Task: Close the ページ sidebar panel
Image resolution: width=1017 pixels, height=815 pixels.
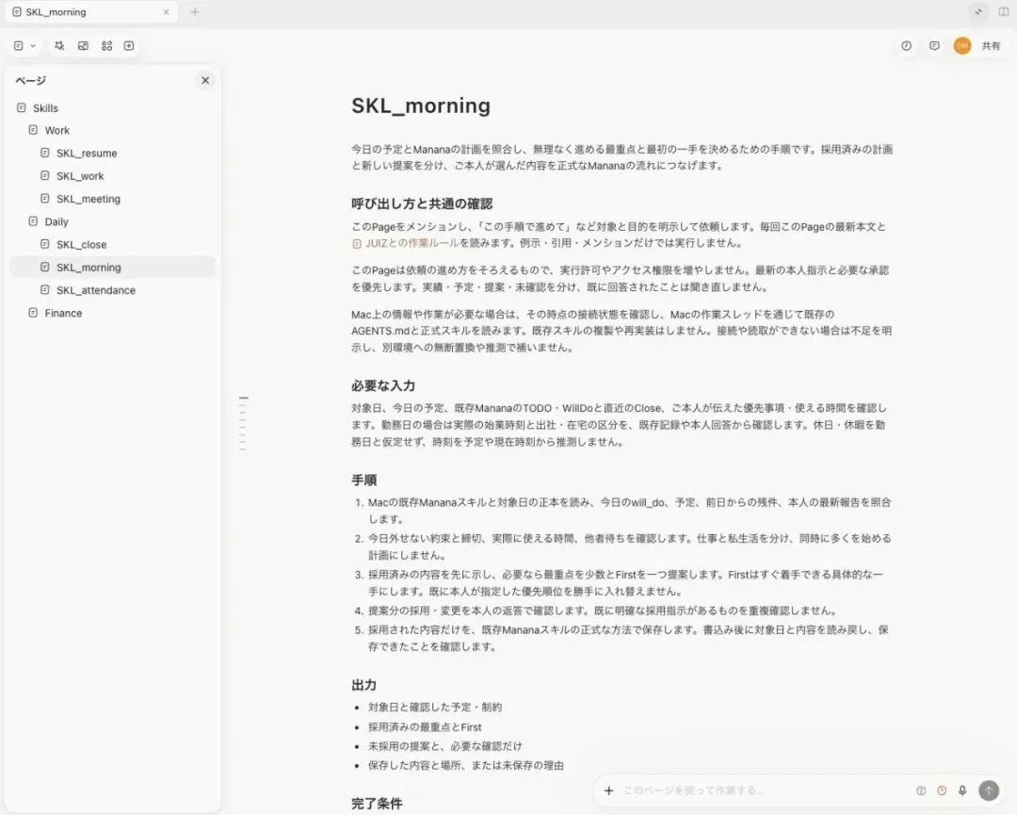Action: coord(205,80)
